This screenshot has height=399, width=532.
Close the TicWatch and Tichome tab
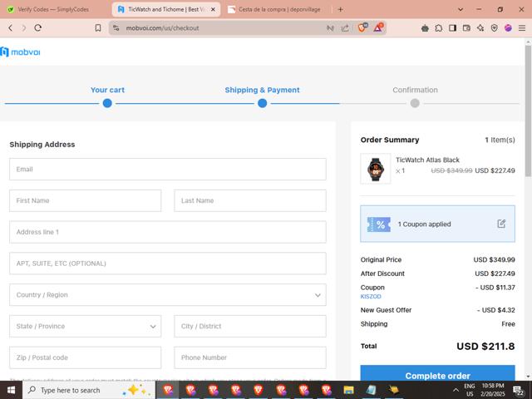pyautogui.click(x=213, y=9)
